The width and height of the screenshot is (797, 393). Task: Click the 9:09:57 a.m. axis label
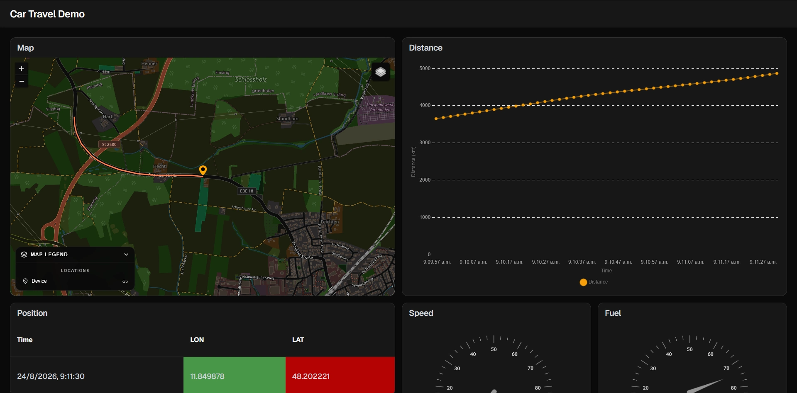[437, 262]
